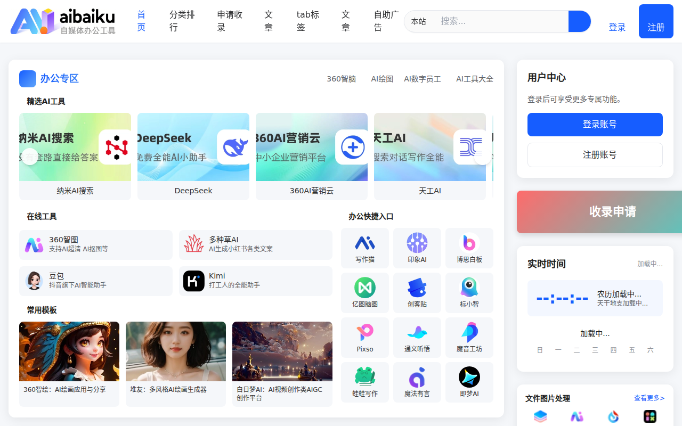Click 查看更多> link in 文件图片处理
Screen dimensions: 682x426
[649, 398]
